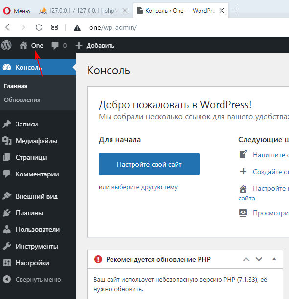Click the Напишите link
This screenshot has width=289, height=299.
(x=271, y=155)
